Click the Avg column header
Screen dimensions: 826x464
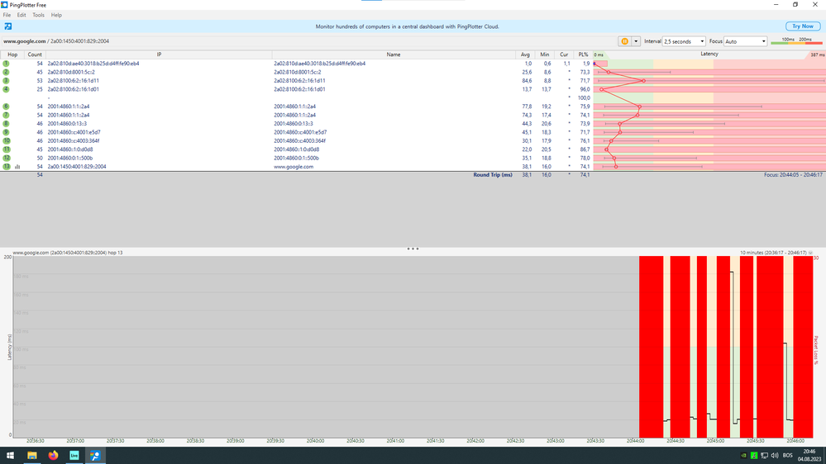525,54
